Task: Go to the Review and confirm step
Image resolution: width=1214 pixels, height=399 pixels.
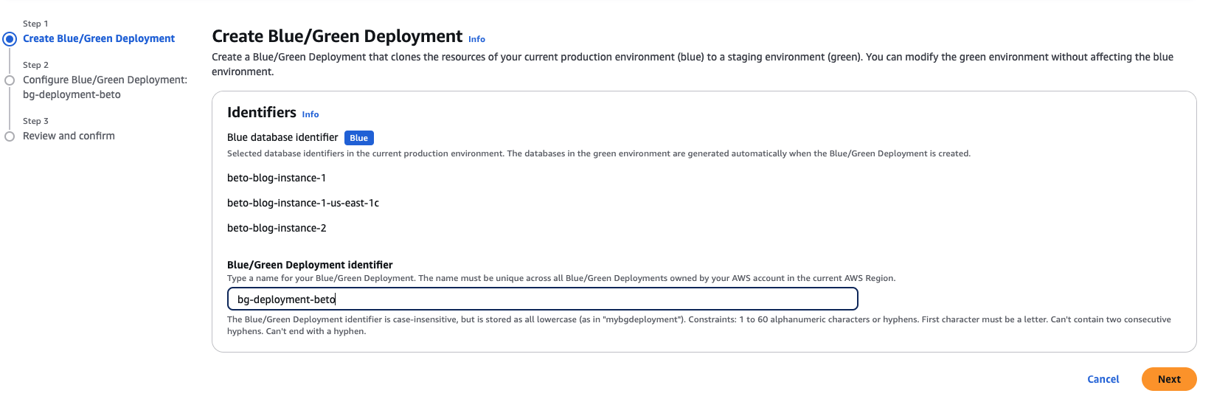Action: pos(69,136)
